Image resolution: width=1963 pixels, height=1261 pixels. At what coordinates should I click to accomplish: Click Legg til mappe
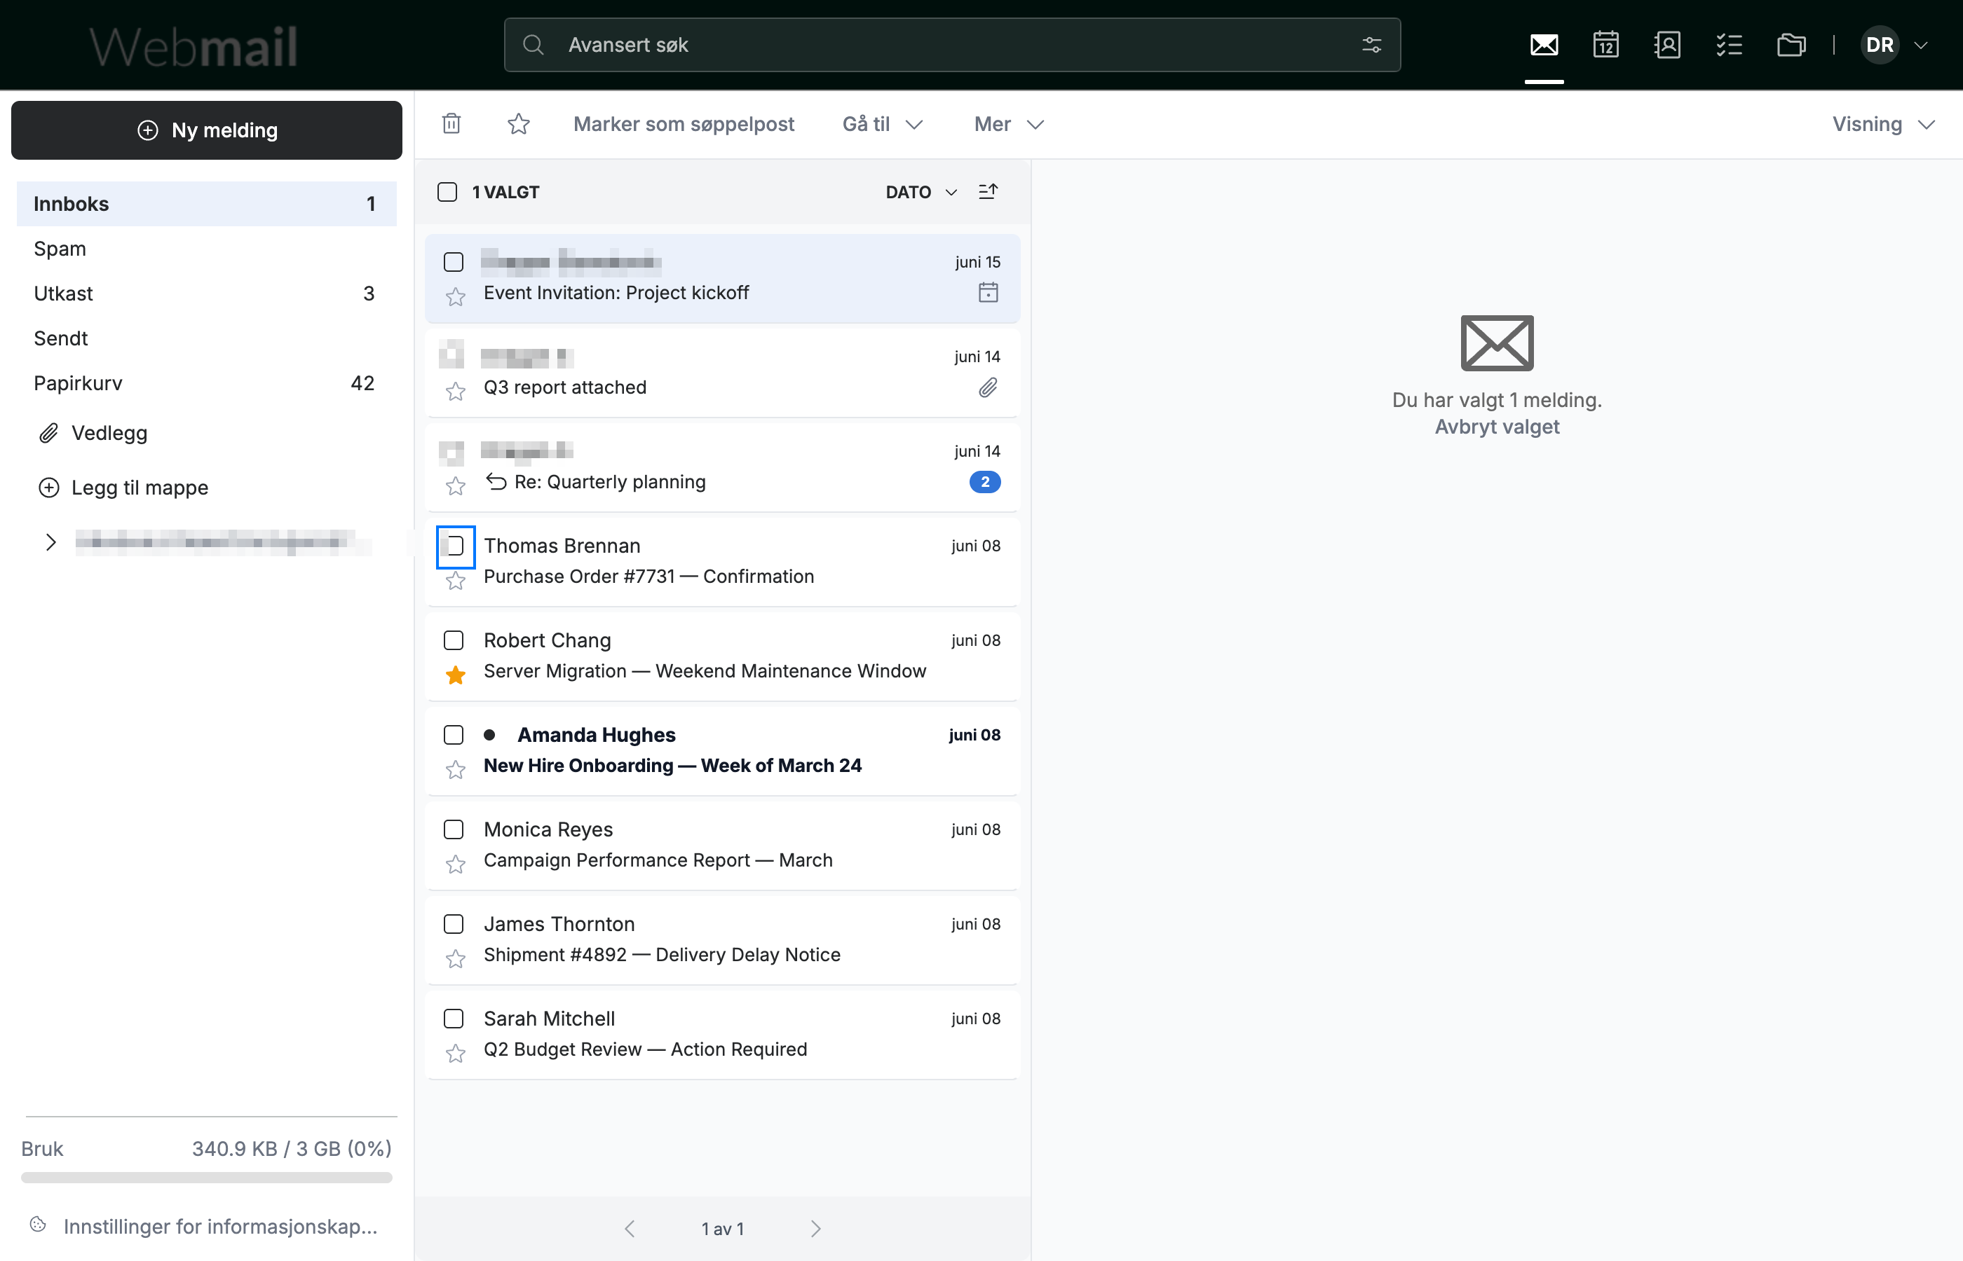click(123, 487)
